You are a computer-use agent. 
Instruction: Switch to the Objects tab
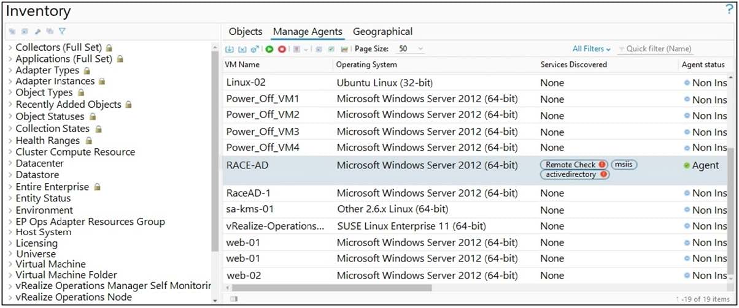(x=246, y=32)
